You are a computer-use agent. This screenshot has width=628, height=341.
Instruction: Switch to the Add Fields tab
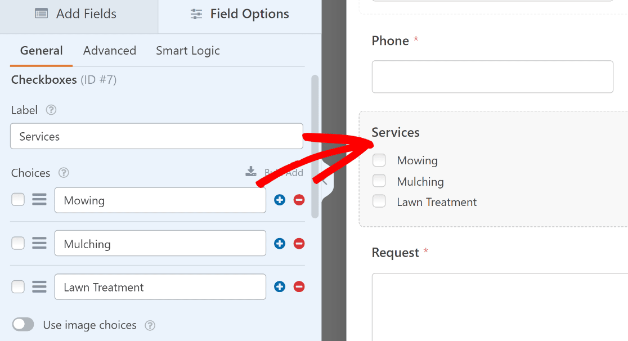[x=75, y=14]
